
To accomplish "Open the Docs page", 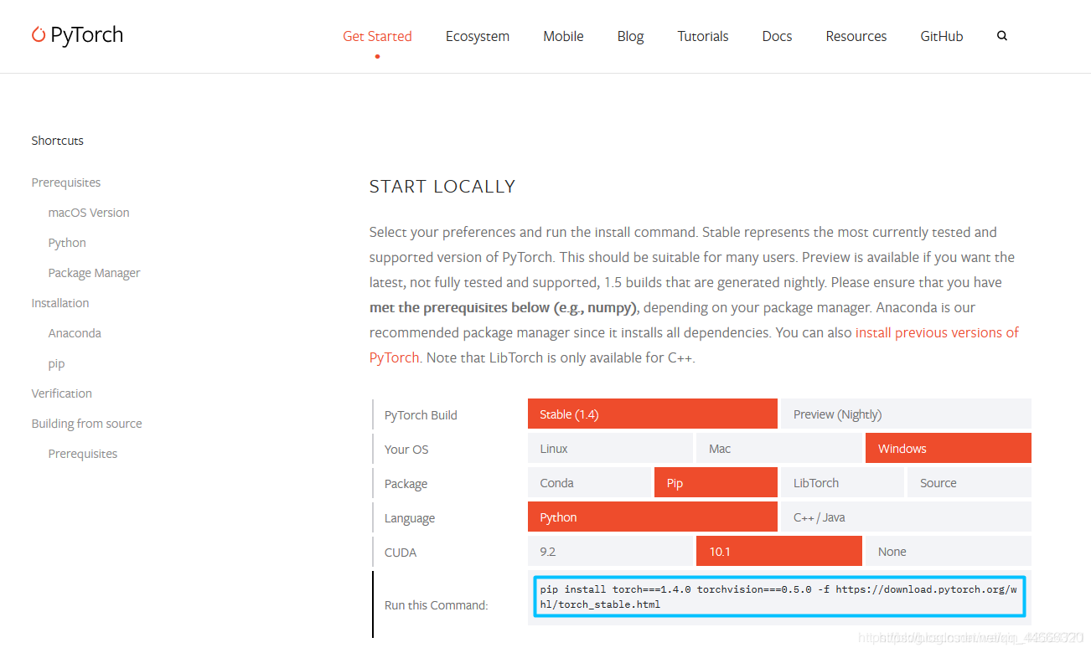I will (777, 36).
